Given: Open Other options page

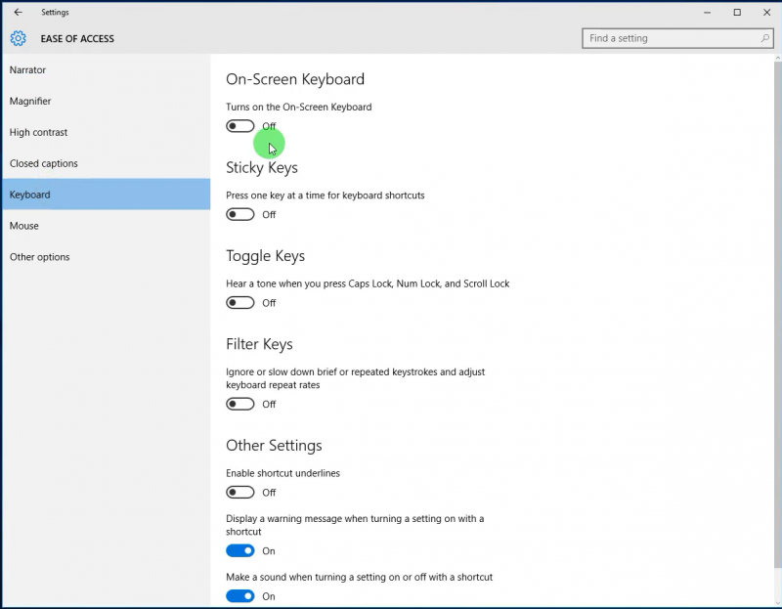Looking at the screenshot, I should [40, 257].
